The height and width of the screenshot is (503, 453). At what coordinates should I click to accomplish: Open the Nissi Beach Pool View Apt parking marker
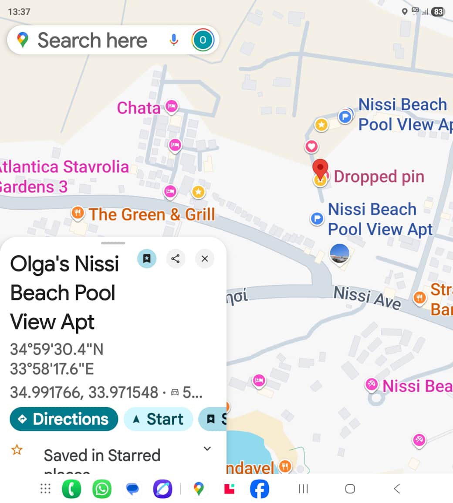pos(317,218)
